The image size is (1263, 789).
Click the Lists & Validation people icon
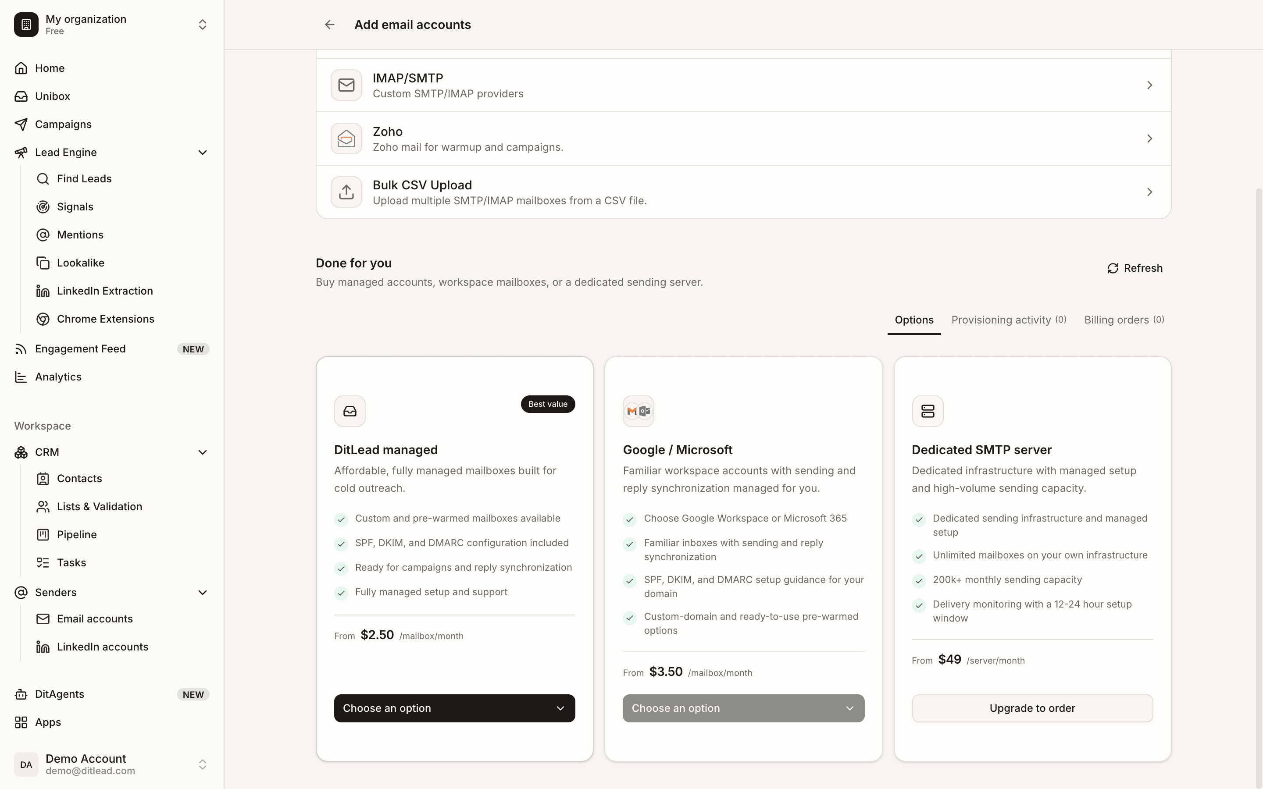(43, 507)
